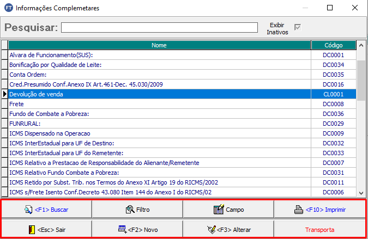Click code cell DC0032

pos(334,143)
